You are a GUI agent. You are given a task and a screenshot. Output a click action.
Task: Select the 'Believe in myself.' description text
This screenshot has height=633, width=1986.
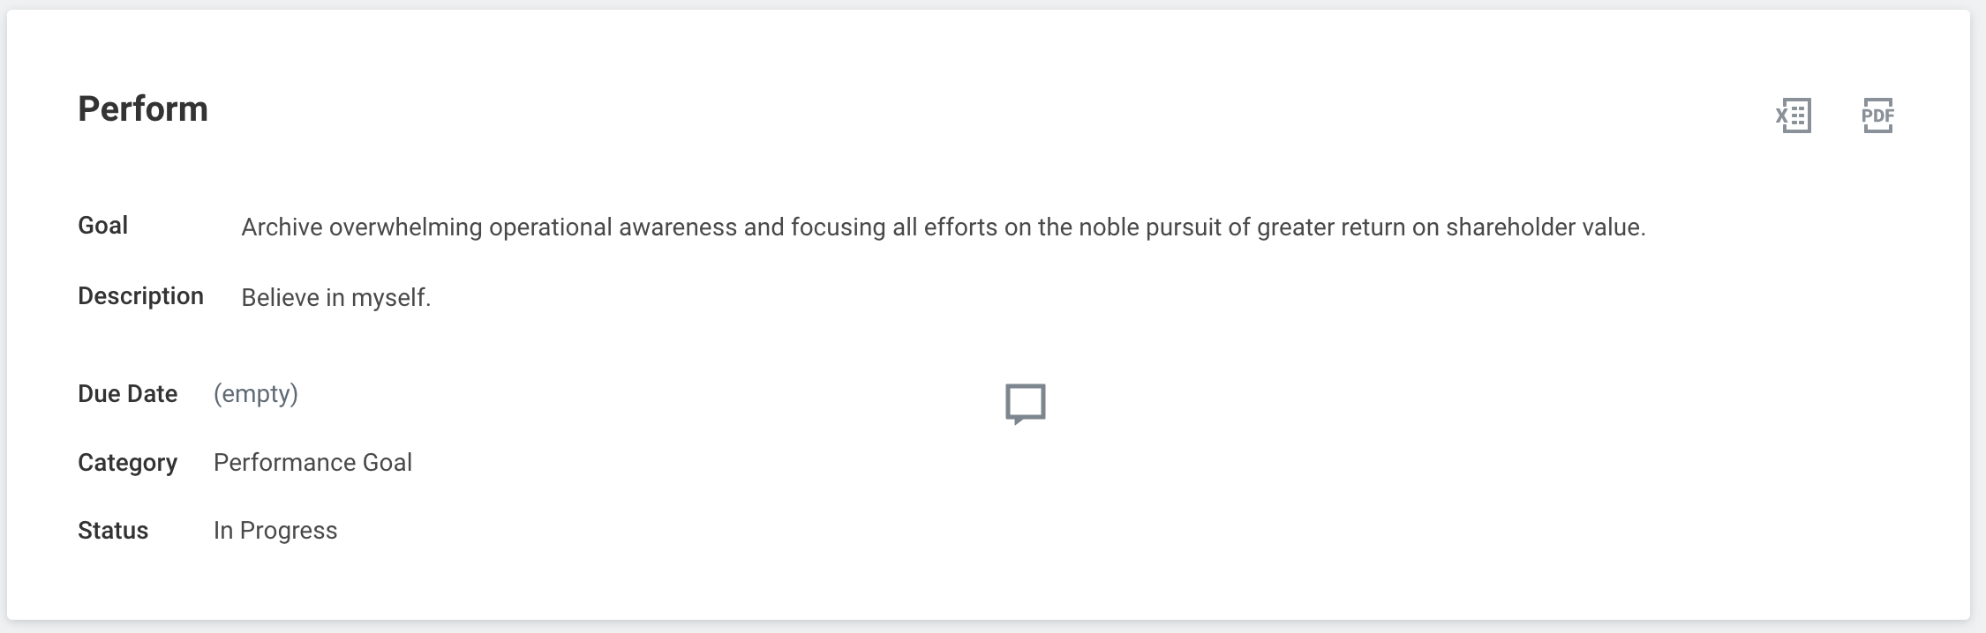(335, 298)
